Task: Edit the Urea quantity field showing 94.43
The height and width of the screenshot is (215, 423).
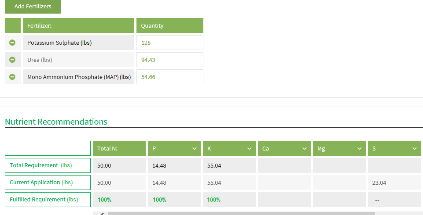Action: tap(170, 60)
